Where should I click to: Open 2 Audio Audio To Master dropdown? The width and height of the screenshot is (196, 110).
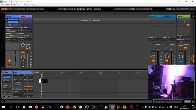click(x=26, y=39)
